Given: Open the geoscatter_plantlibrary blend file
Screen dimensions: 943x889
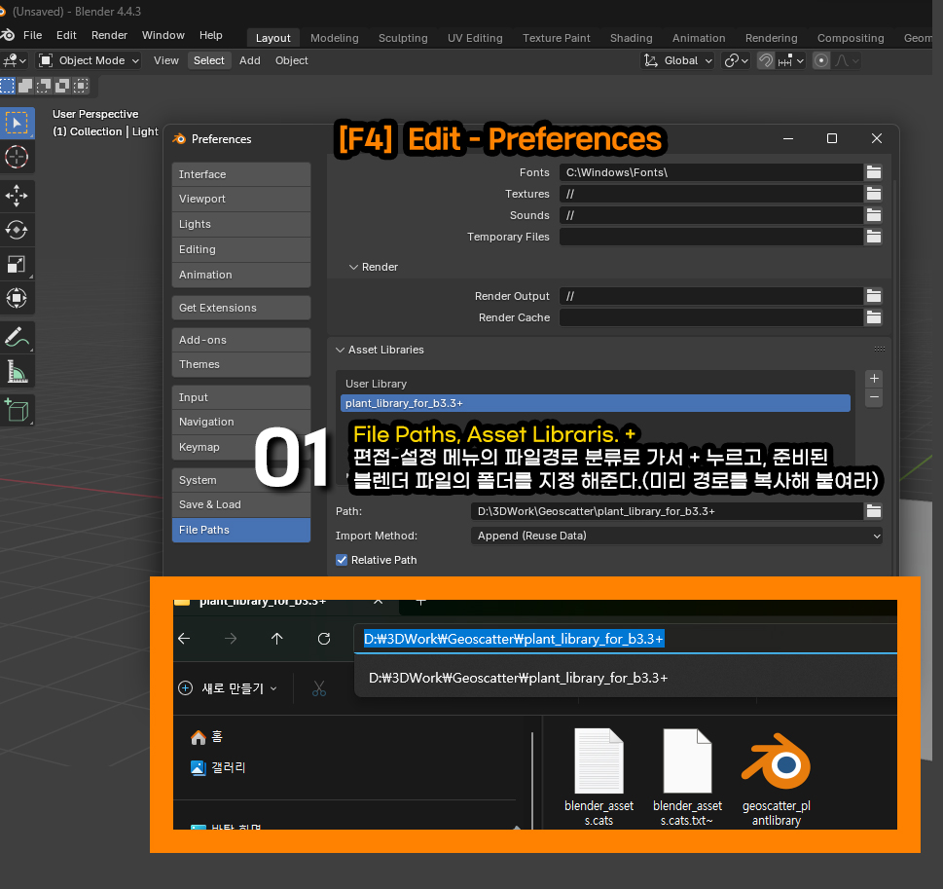Looking at the screenshot, I should 777,779.
